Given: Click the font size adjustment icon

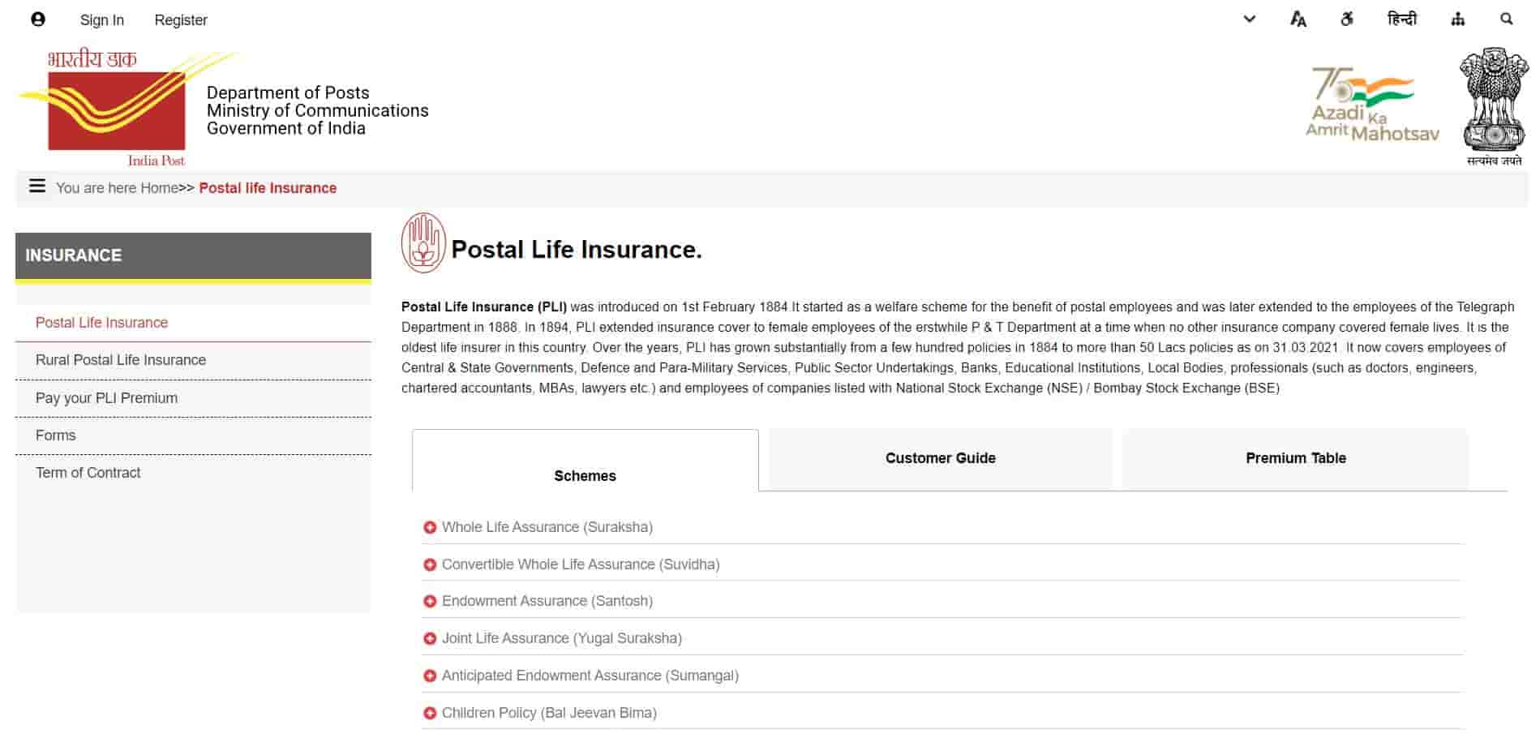Looking at the screenshot, I should 1298,19.
